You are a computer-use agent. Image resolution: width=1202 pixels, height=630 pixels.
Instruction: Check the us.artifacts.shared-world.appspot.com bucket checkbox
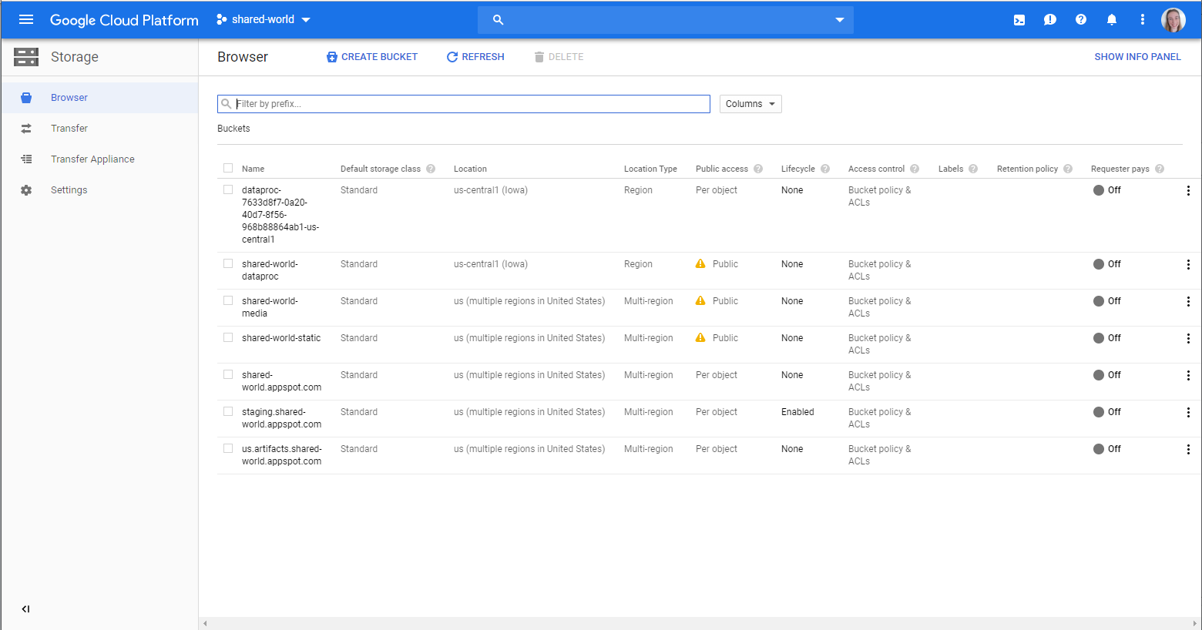(228, 448)
